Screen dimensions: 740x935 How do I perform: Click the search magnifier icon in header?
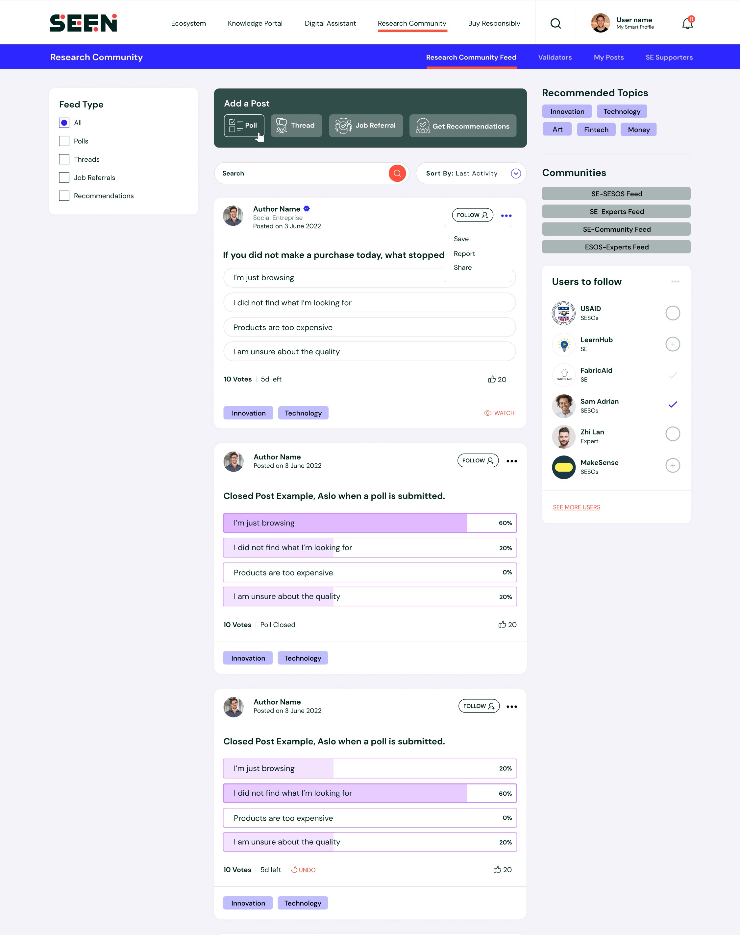555,23
